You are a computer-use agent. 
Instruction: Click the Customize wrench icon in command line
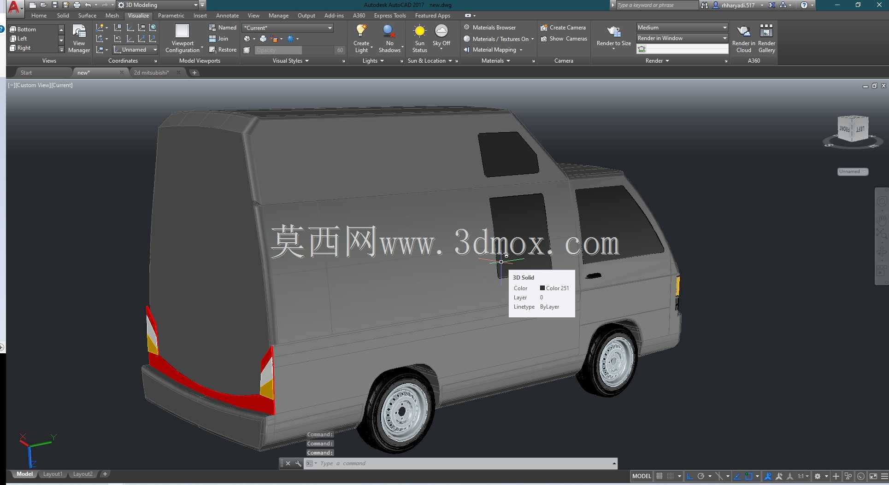coord(298,464)
